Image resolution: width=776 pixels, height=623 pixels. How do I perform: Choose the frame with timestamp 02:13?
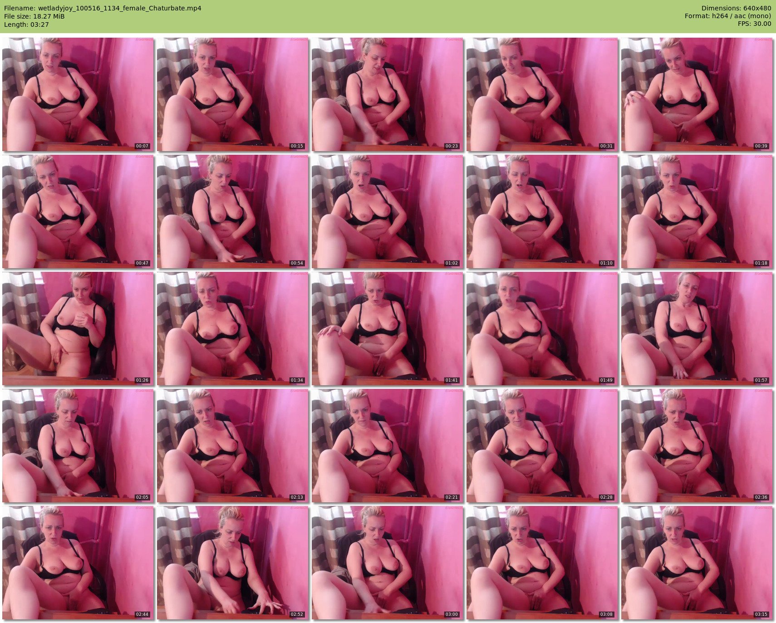coord(233,446)
